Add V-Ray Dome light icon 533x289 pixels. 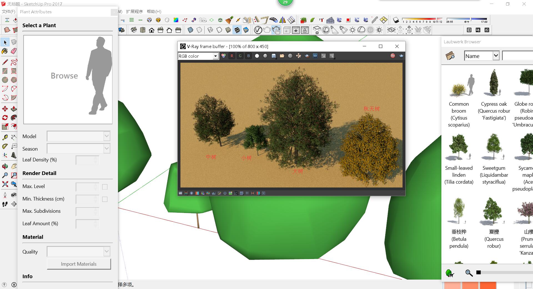click(x=361, y=30)
